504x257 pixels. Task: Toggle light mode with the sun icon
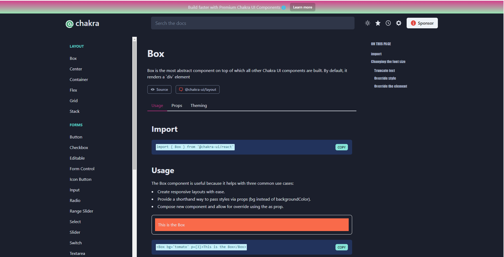point(367,23)
